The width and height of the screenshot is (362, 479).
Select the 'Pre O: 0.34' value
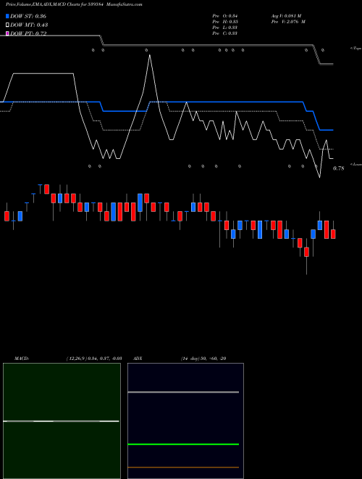(225, 16)
